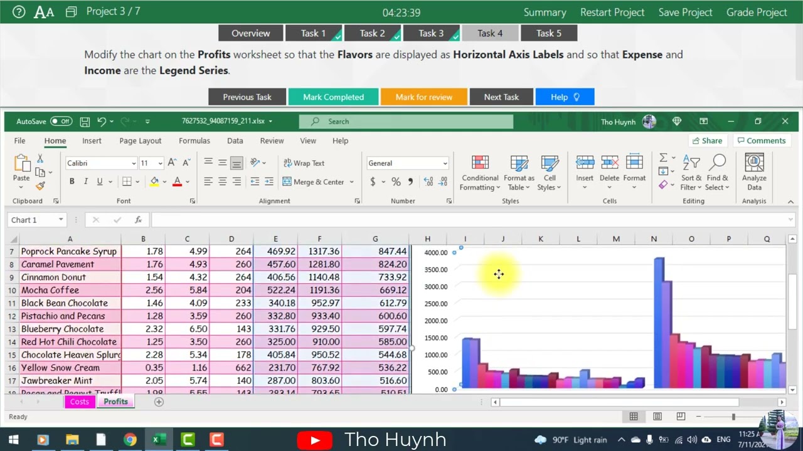Switch to Task 3 tab
The height and width of the screenshot is (451, 803).
coord(431,33)
